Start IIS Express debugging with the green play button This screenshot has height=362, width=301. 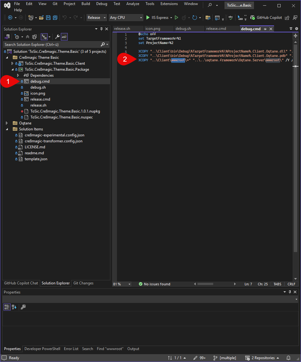148,18
